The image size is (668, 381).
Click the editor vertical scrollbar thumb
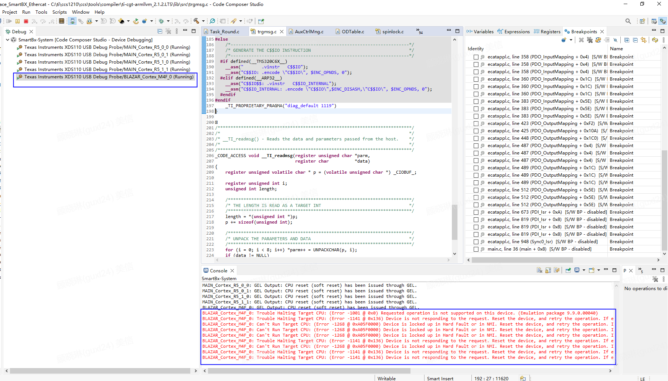click(x=454, y=222)
